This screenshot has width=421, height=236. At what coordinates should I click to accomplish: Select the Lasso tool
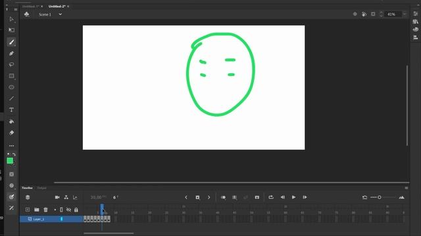tap(11, 64)
